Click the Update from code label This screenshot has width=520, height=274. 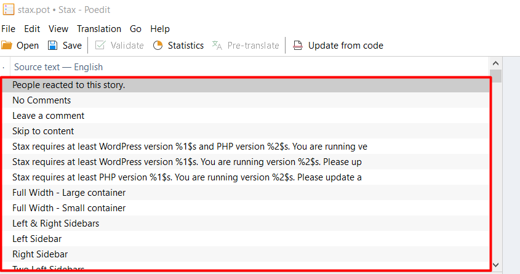coord(346,46)
